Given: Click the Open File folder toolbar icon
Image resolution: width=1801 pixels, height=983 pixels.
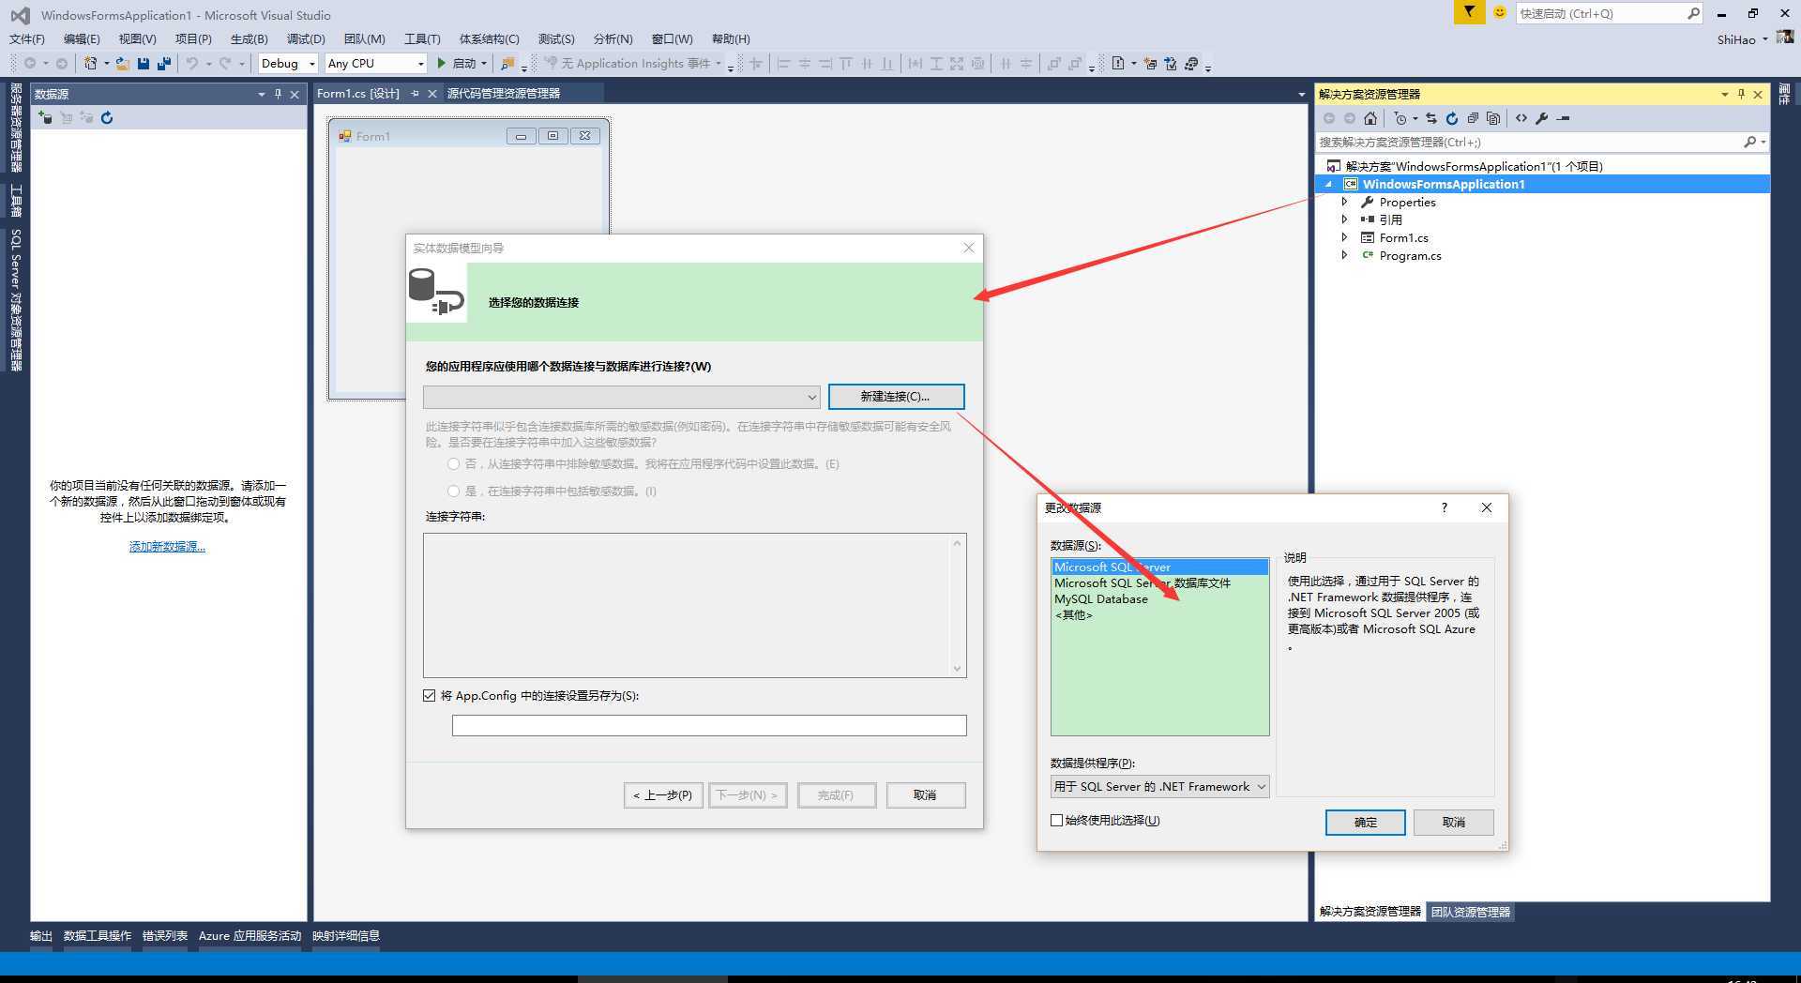Looking at the screenshot, I should (123, 64).
